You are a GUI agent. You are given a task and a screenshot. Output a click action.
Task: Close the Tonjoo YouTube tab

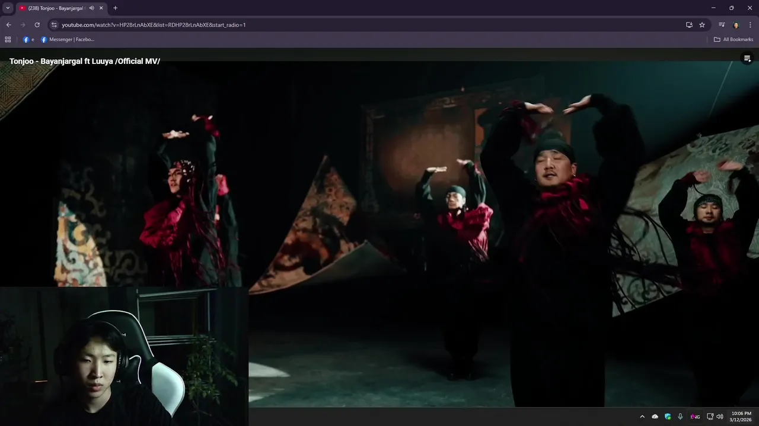101,8
